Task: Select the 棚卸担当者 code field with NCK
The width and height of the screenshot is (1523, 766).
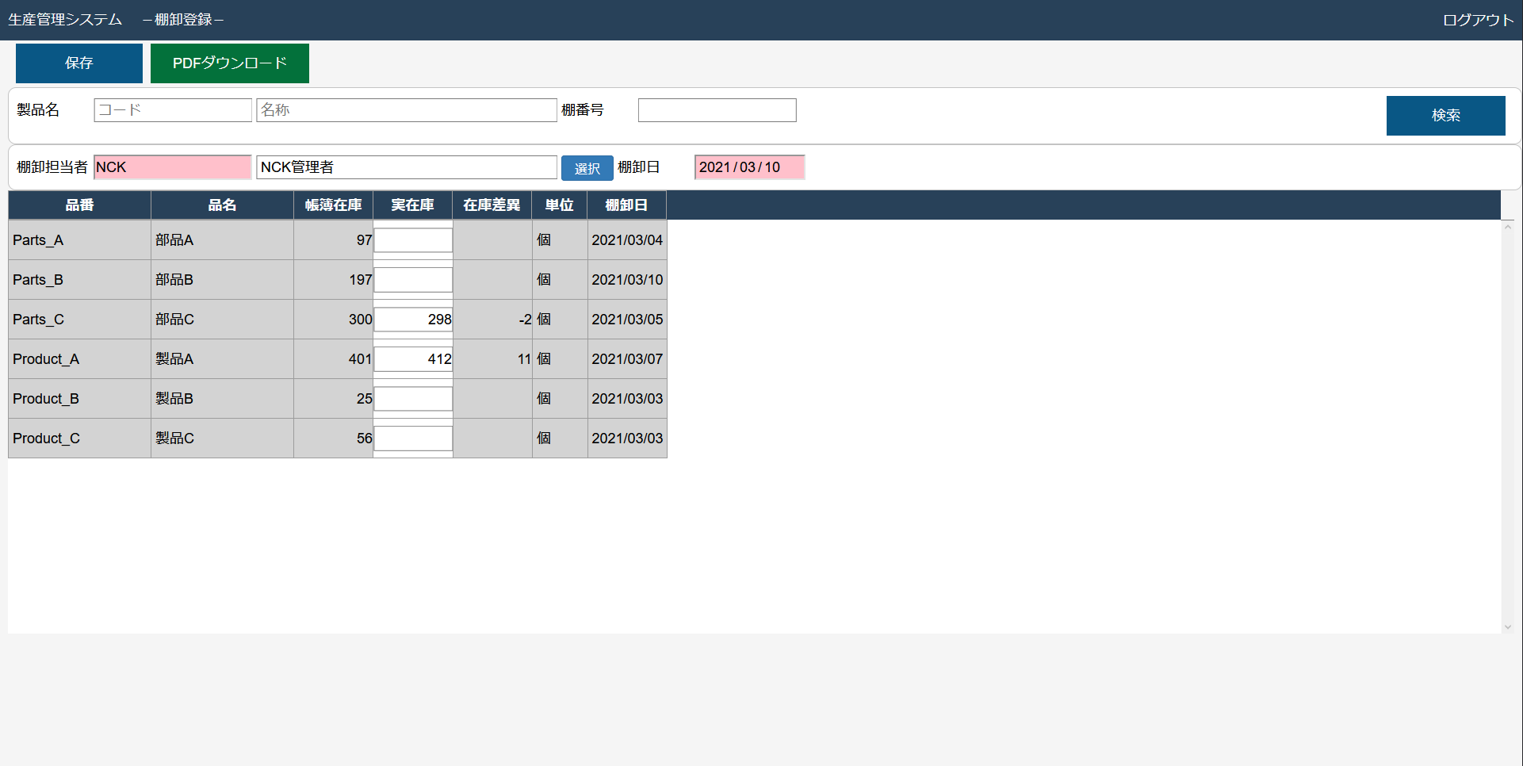Action: pos(173,167)
